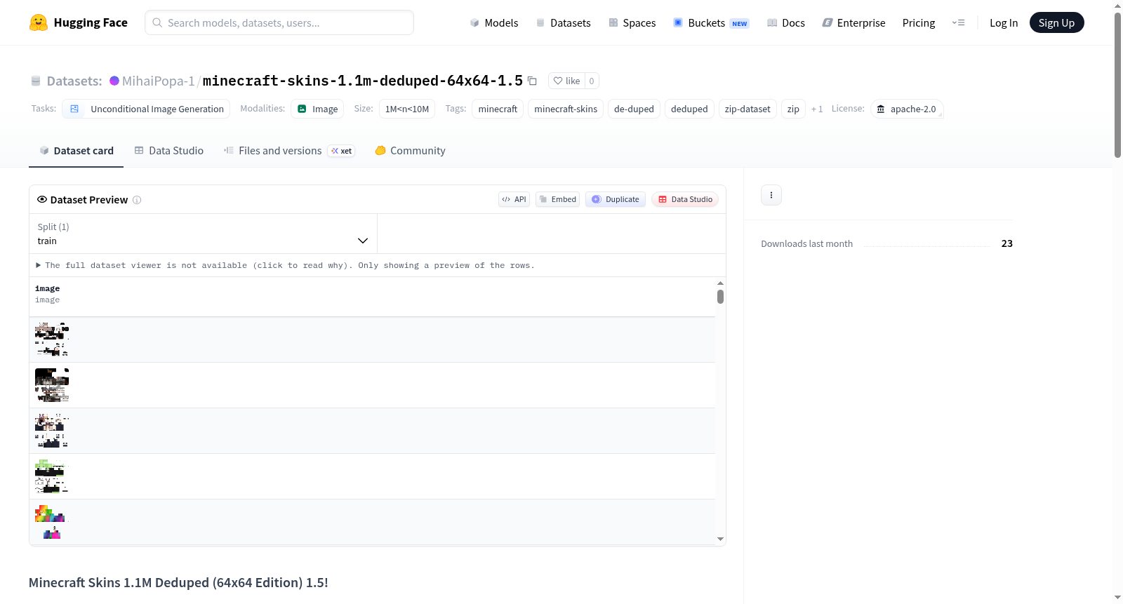Viewport: 1123px width, 604px height.
Task: Click the dataset preview table scrollbar handle
Action: tap(720, 297)
